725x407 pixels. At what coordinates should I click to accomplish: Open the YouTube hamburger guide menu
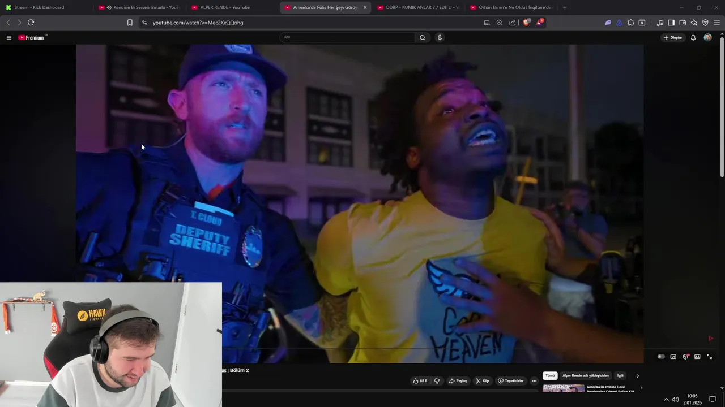(x=8, y=38)
